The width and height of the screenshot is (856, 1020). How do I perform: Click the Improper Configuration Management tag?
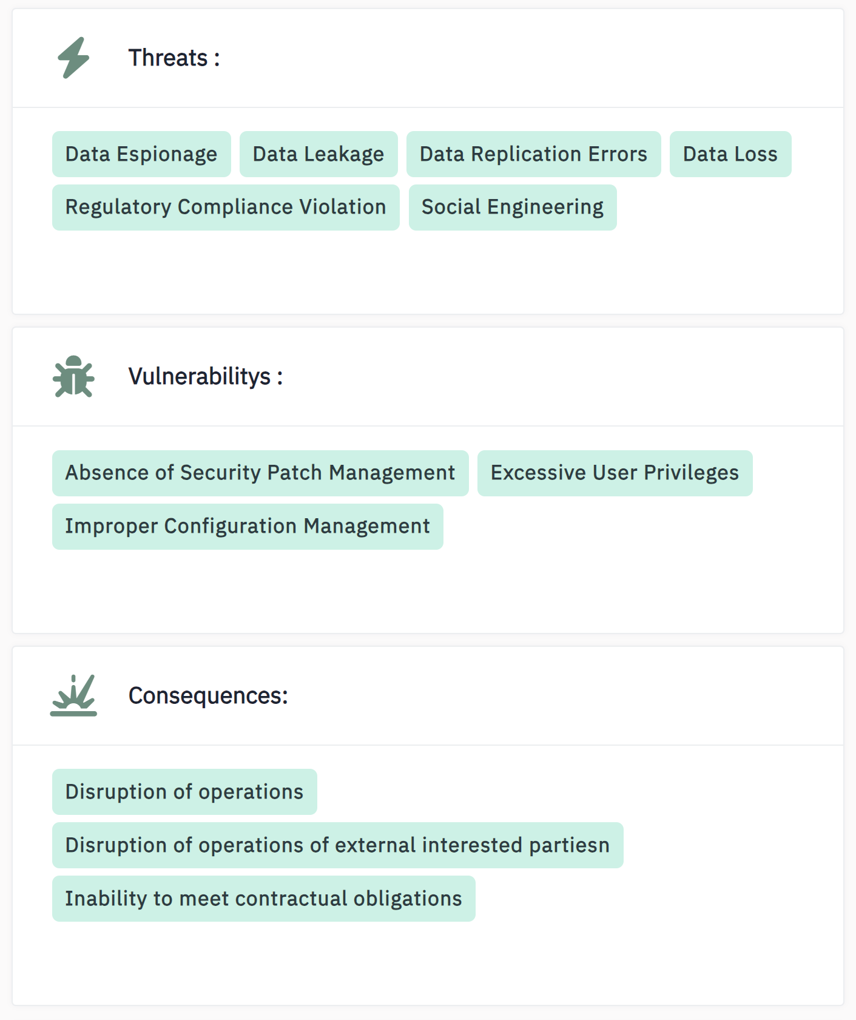point(248,526)
